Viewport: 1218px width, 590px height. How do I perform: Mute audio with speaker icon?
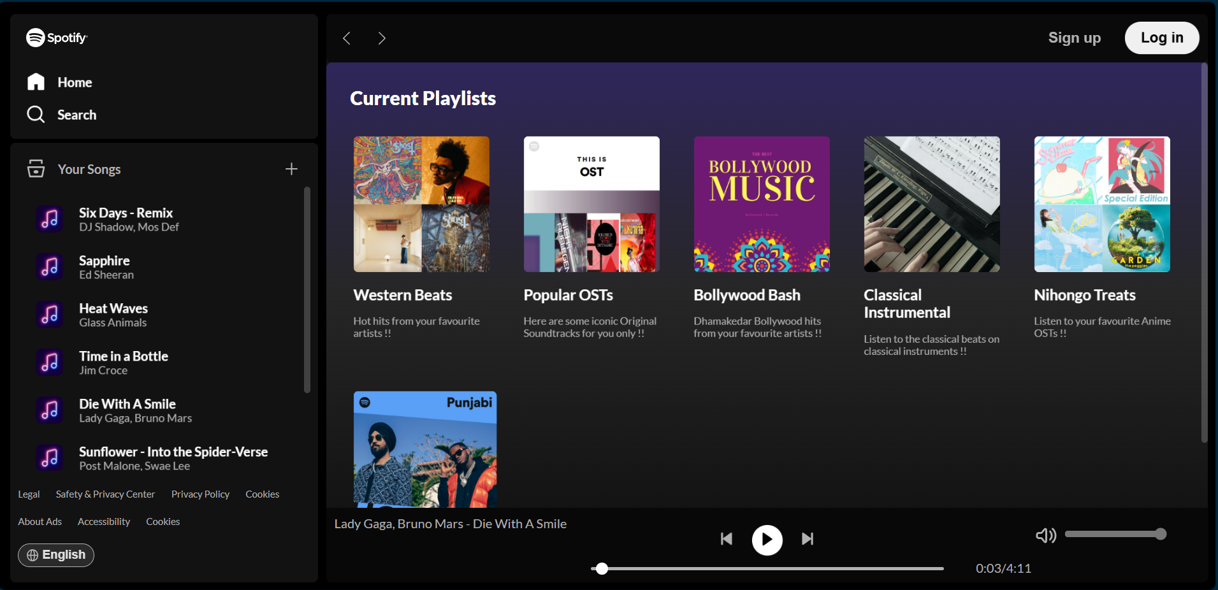pyautogui.click(x=1046, y=535)
